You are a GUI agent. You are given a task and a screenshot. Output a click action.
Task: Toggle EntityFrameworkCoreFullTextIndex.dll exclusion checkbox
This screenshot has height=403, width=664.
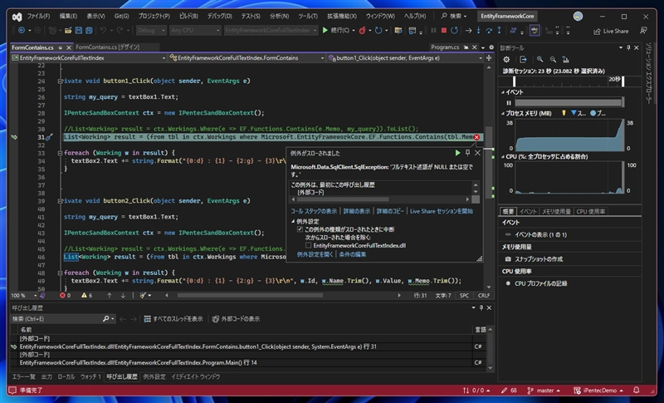click(x=308, y=245)
